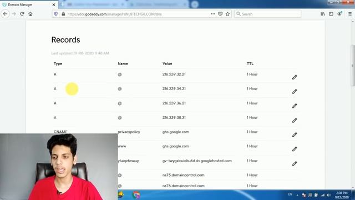Show hidden system tray icons

(297, 195)
